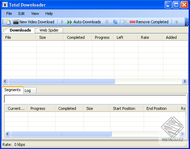Click the segment progress map bar
This screenshot has height=149, width=190.
click(95, 99)
